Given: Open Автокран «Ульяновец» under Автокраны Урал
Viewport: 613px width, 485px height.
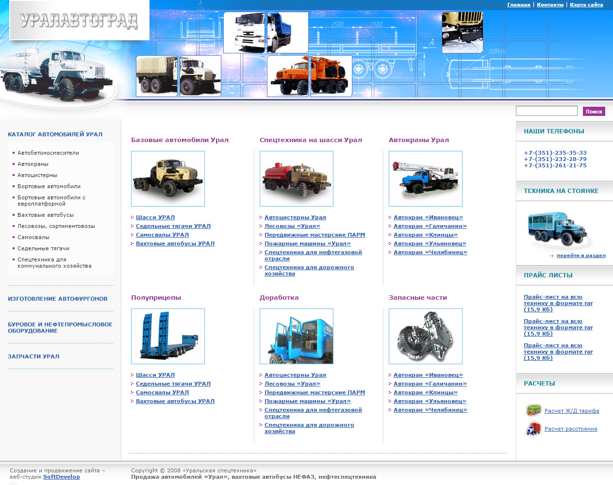Looking at the screenshot, I should 430,243.
